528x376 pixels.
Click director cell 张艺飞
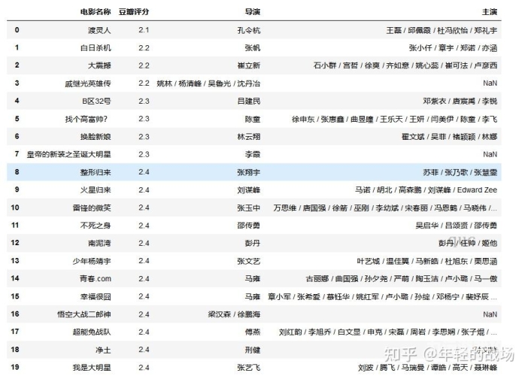(249, 368)
